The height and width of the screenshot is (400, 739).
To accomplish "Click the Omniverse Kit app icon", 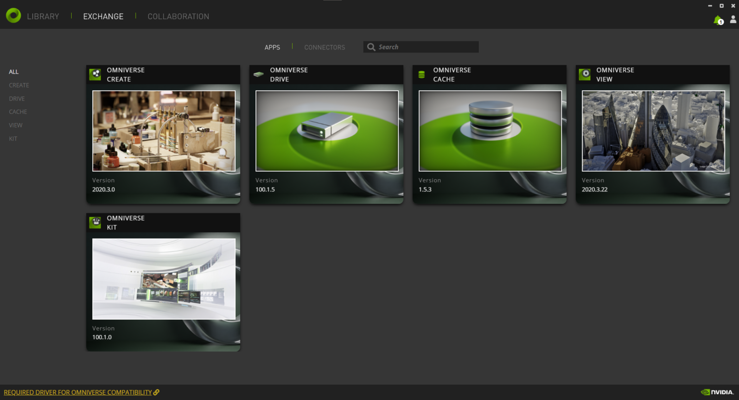I will [x=95, y=223].
